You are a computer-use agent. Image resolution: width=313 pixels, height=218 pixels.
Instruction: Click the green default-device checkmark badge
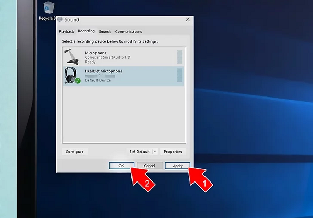coord(77,81)
